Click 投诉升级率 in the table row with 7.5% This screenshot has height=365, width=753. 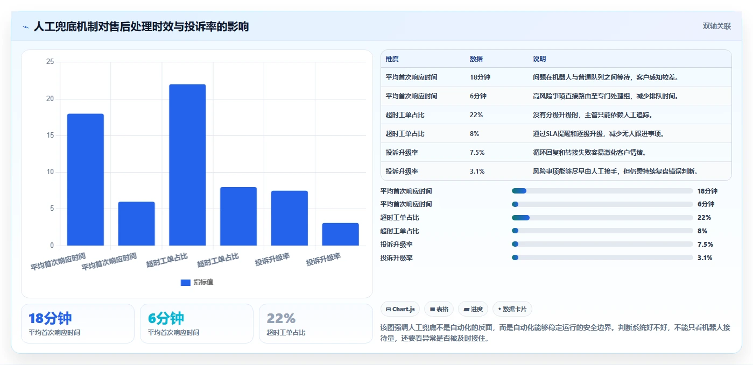[x=402, y=153]
